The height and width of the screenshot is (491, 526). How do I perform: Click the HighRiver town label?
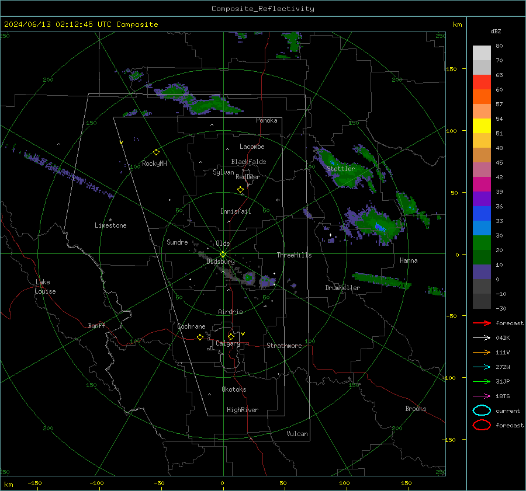tap(243, 410)
